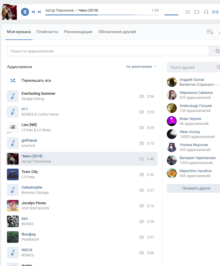Screen dimensions: 220x266
Task: Focus the Поиск по аудиозаписям field
Action: click(108, 51)
